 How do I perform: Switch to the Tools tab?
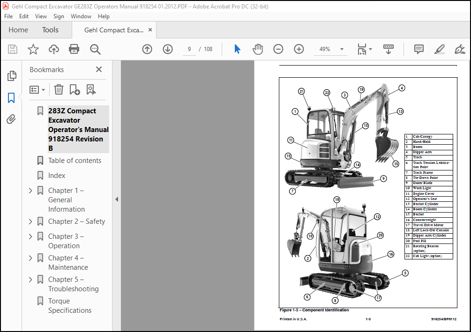click(50, 30)
